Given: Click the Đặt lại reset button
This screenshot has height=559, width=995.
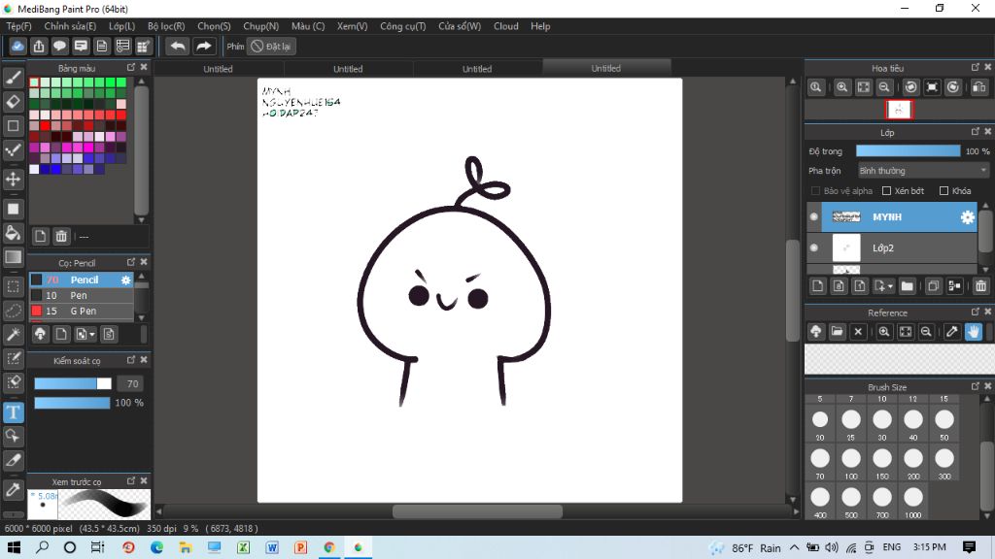Looking at the screenshot, I should click(x=272, y=47).
